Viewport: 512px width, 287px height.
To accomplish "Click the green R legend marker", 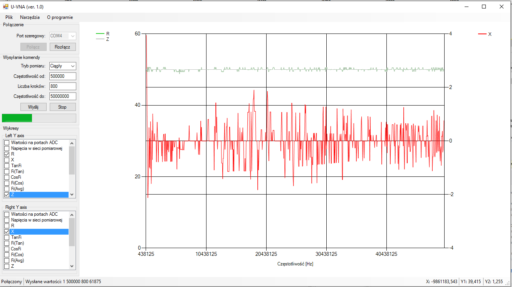I will click(x=100, y=34).
